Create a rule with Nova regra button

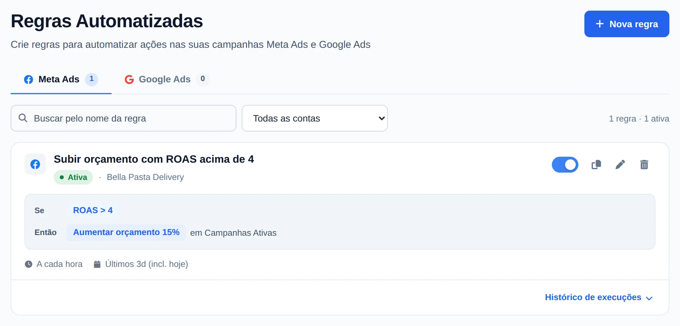click(627, 24)
